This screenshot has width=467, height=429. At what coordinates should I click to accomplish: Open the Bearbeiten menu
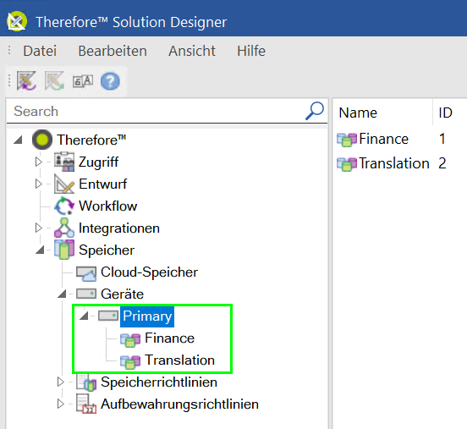(113, 51)
